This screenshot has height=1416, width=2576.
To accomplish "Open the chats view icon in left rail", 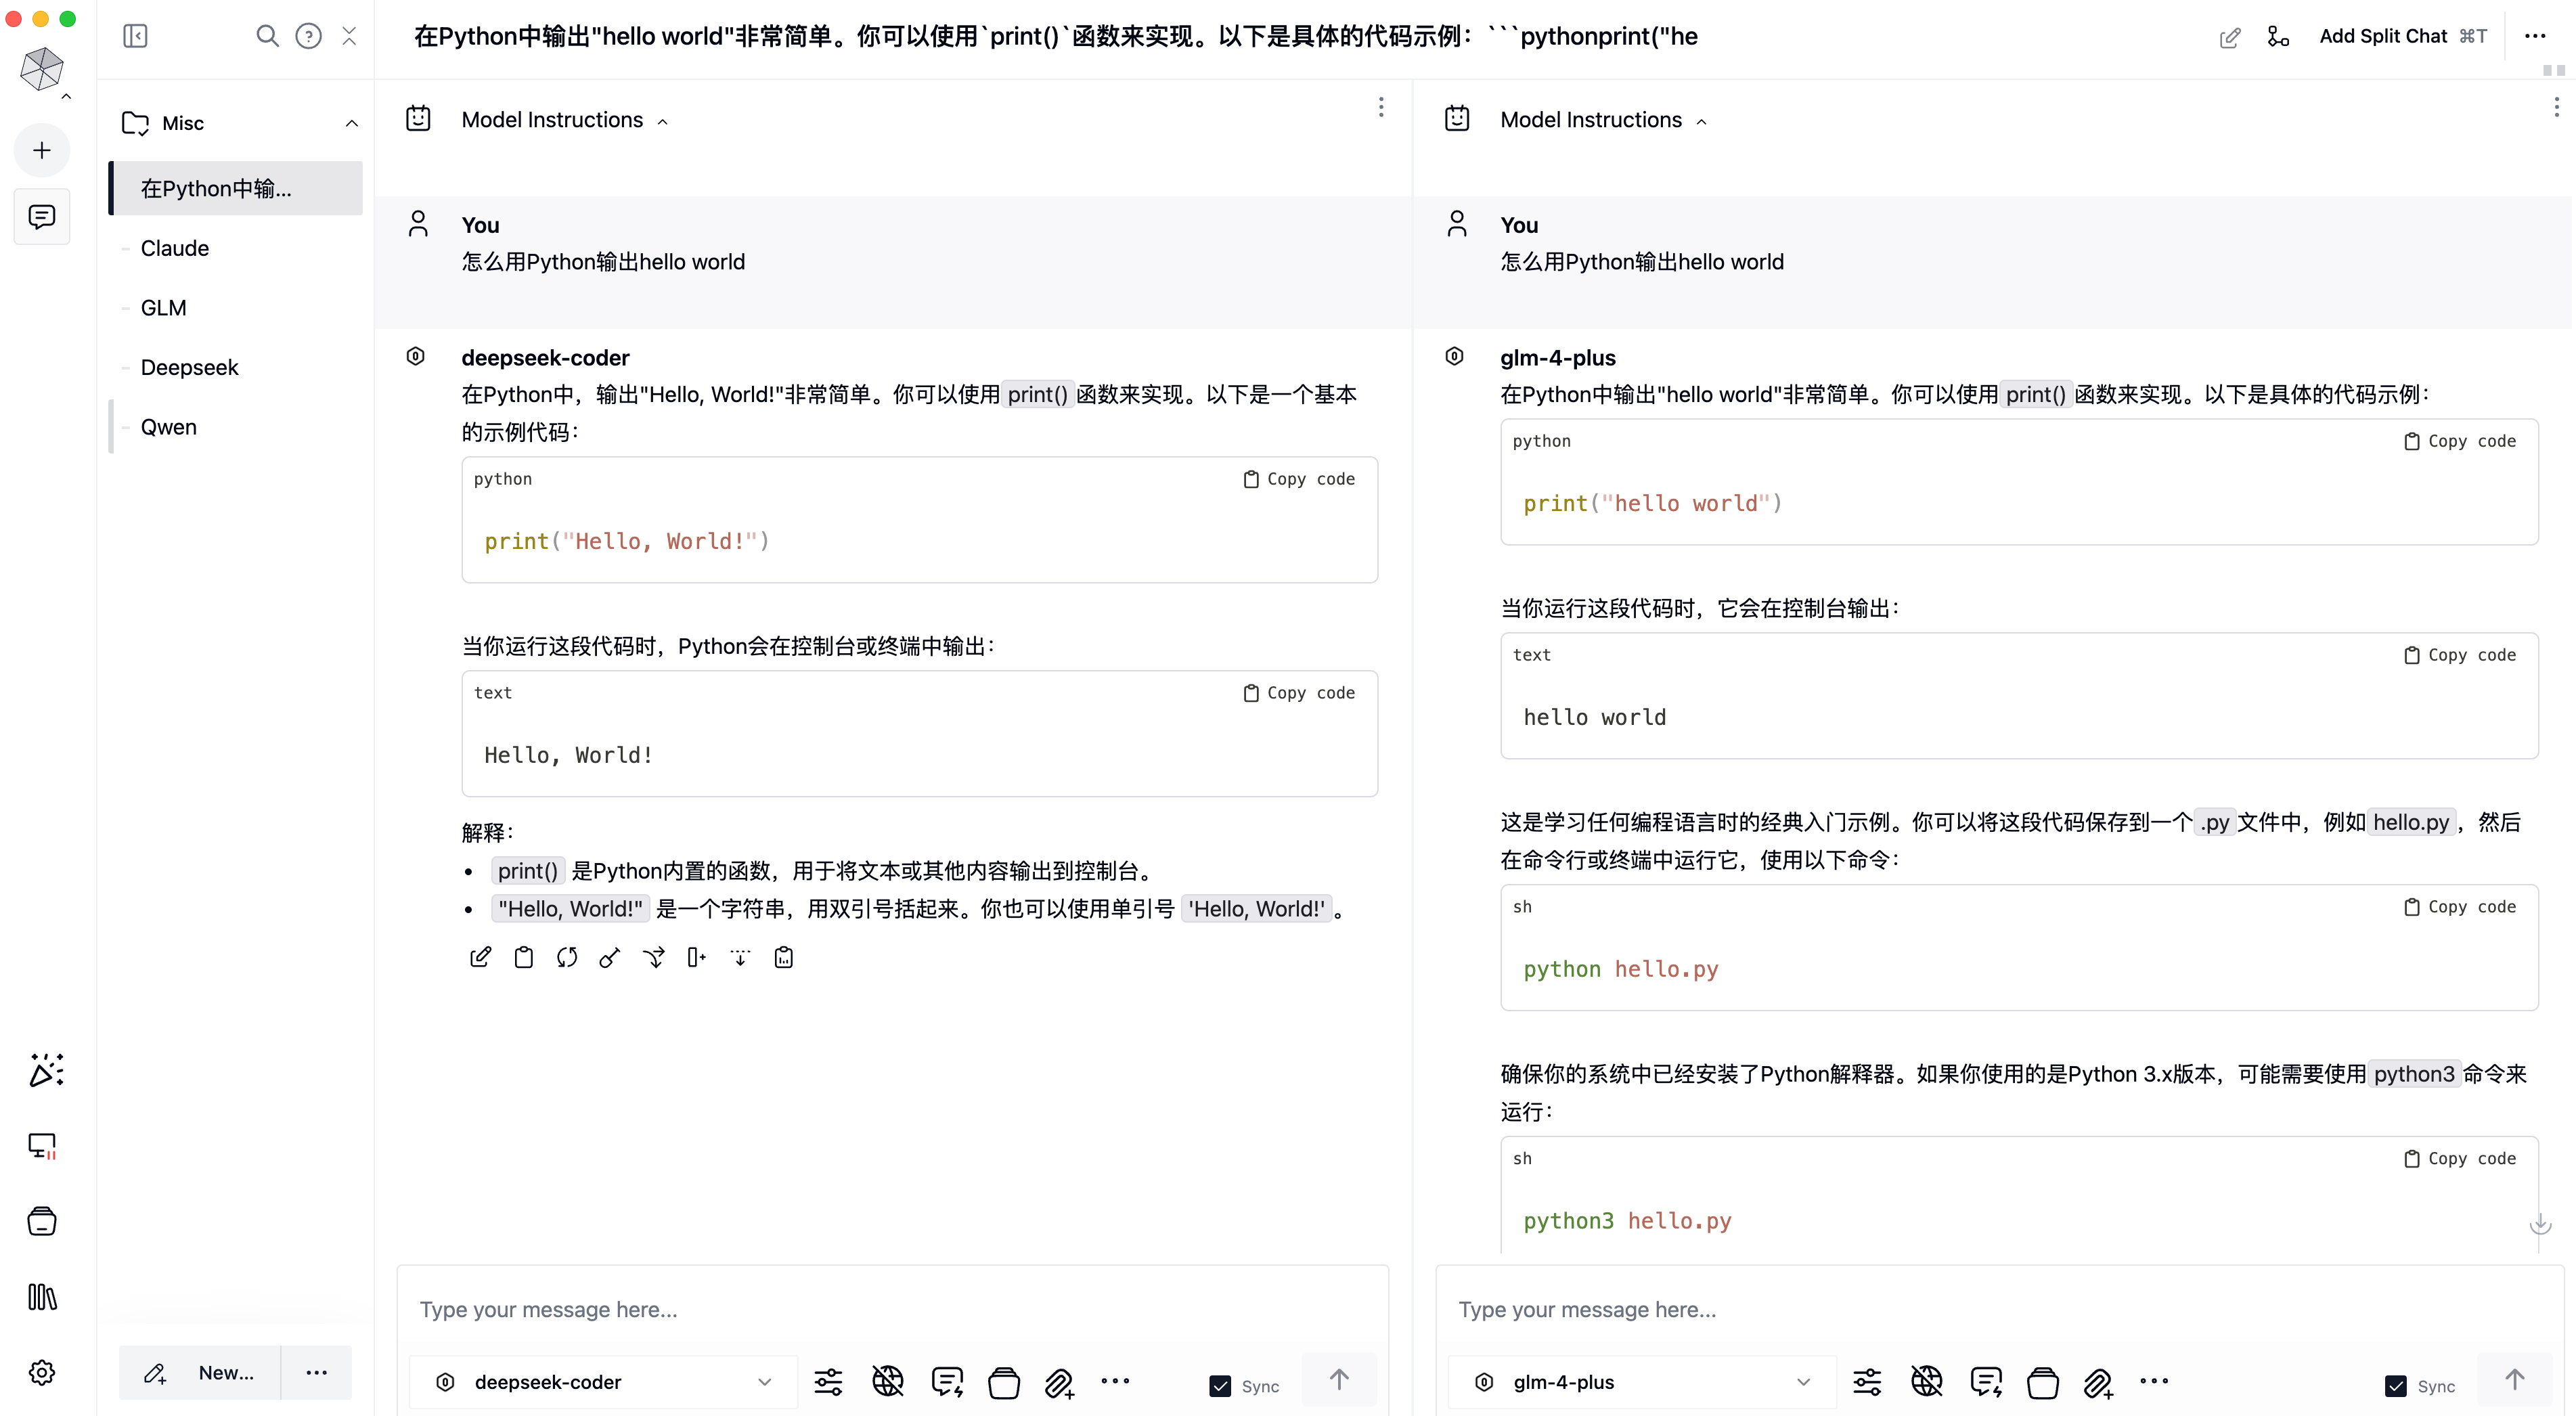I will (42, 217).
